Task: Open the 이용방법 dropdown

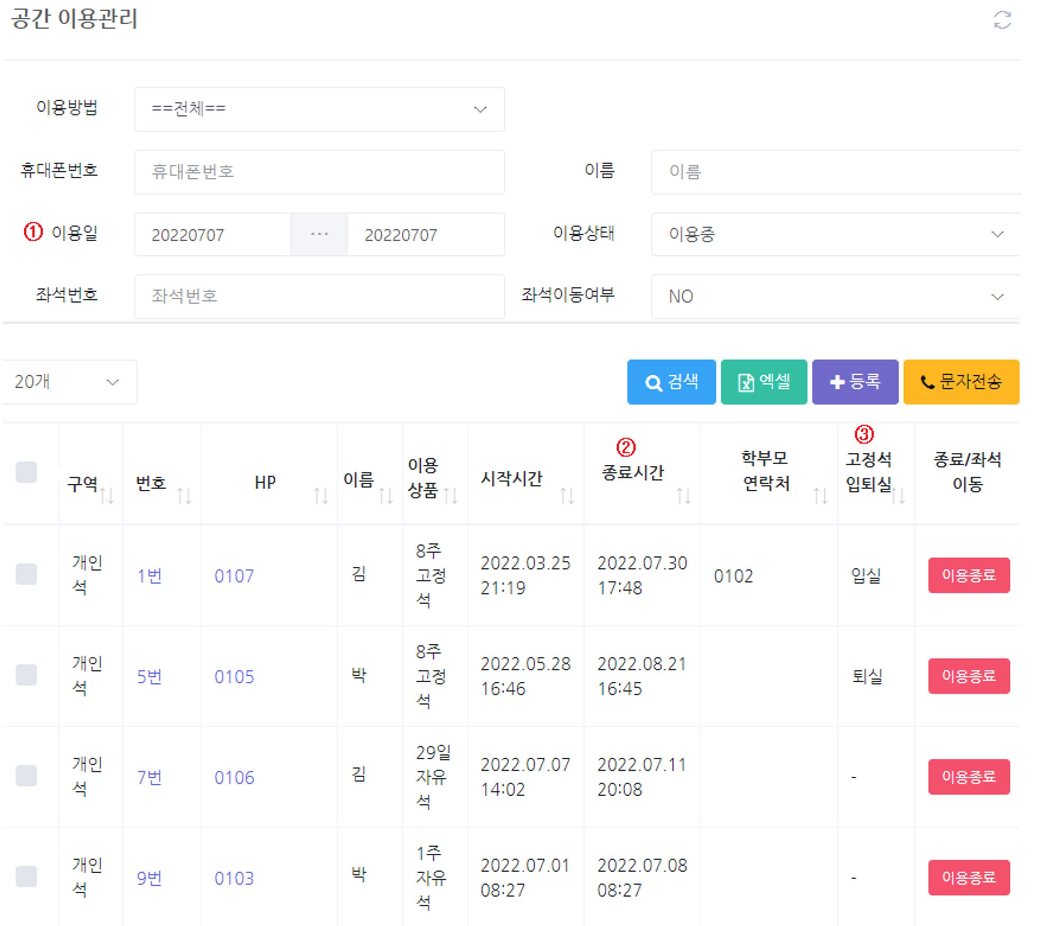Action: 319,109
